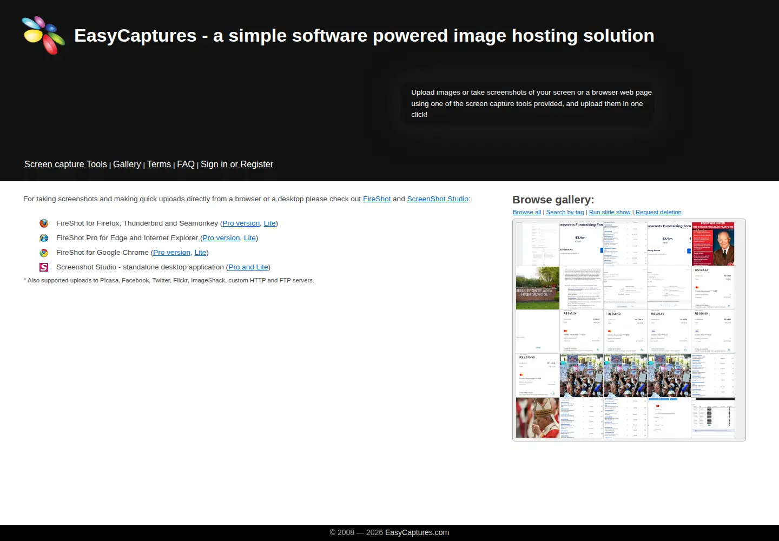Go to the Gallery menu item
The width and height of the screenshot is (779, 541).
(127, 164)
